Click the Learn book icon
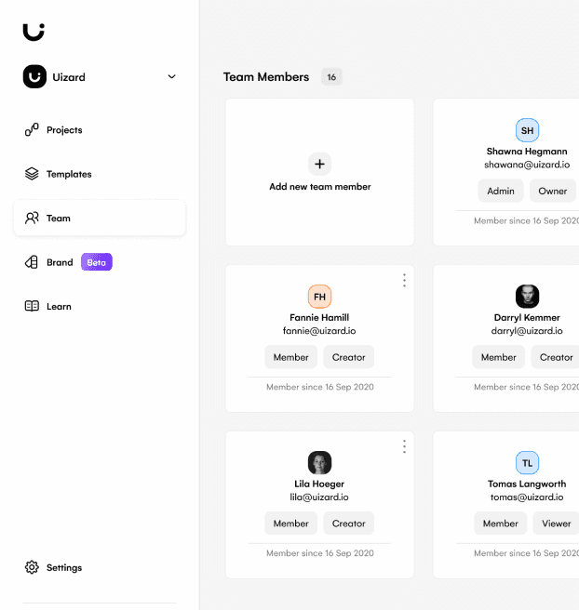This screenshot has height=610, width=579. tap(32, 306)
